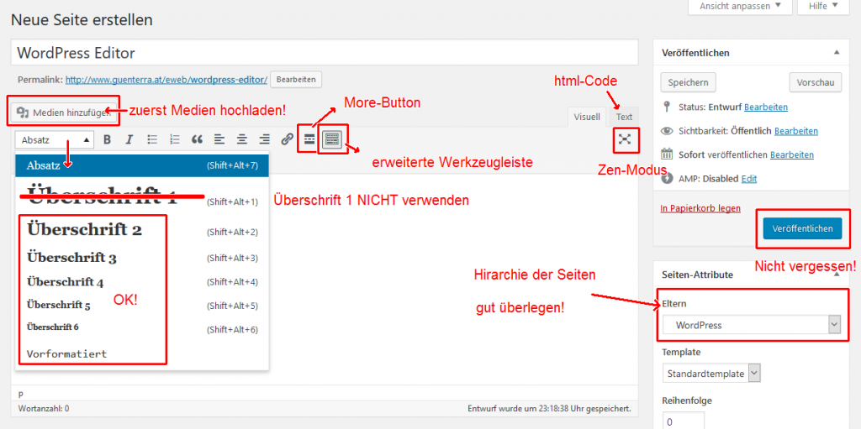Click the Entwurf gespeichert timestamp text
Screen dimensions: 861x429
pyautogui.click(x=549, y=409)
